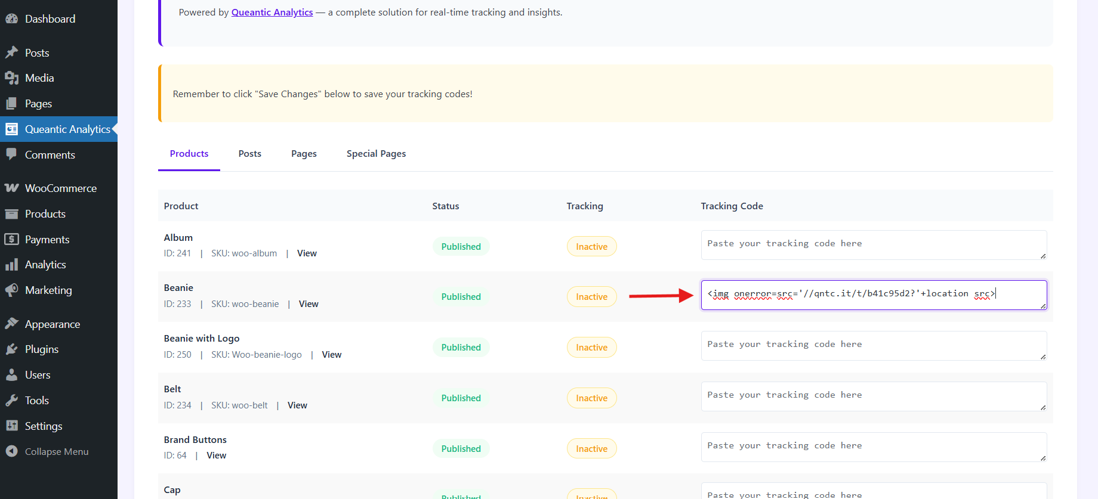Click the Comments bubble icon
Viewport: 1098px width, 499px height.
tap(12, 154)
